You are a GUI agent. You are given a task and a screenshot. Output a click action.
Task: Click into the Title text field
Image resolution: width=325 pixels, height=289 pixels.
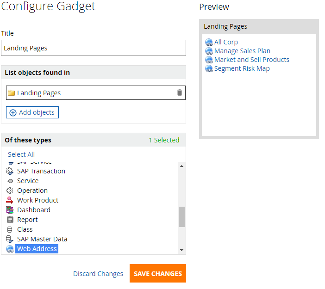(x=94, y=48)
